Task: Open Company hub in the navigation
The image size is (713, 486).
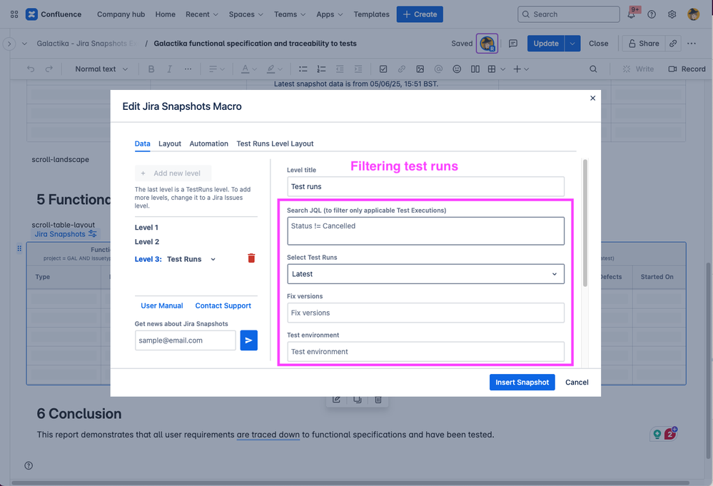Action: coord(121,14)
